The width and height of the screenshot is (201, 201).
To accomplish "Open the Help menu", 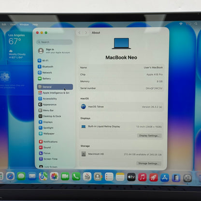I will click(x=35, y=25).
